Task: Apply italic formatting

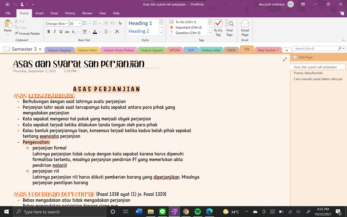Action: click(x=55, y=32)
